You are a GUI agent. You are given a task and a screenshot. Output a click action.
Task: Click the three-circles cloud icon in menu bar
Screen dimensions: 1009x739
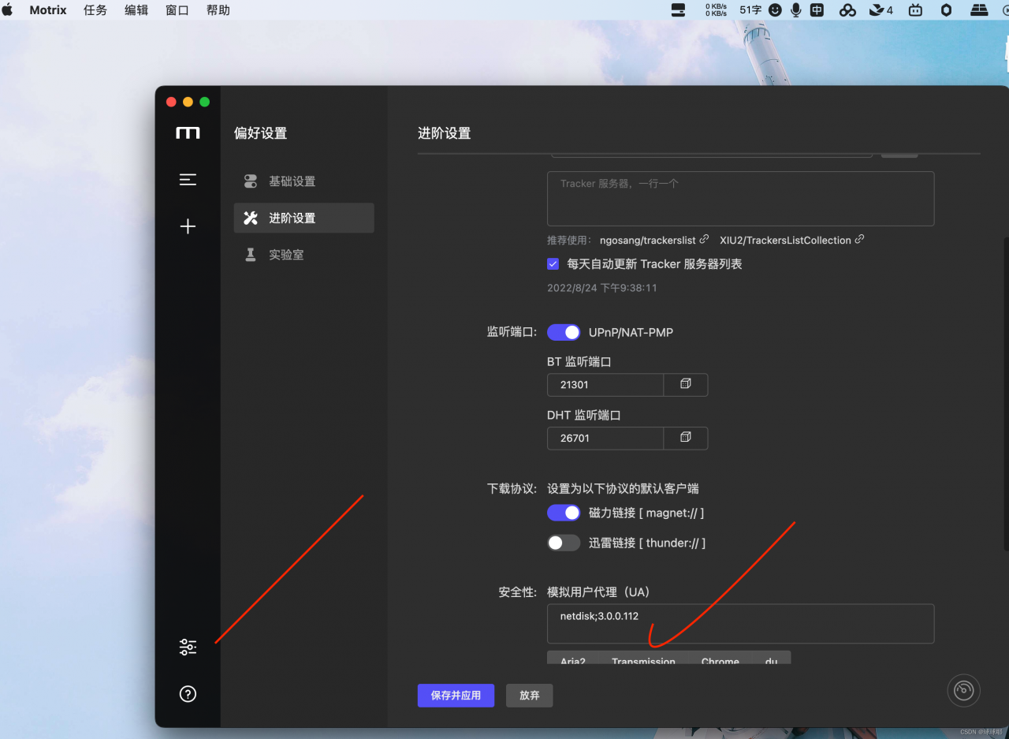[847, 10]
